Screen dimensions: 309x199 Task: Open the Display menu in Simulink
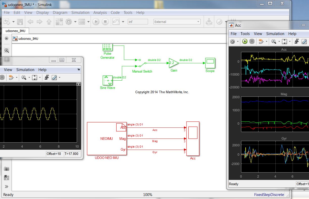coord(42,13)
